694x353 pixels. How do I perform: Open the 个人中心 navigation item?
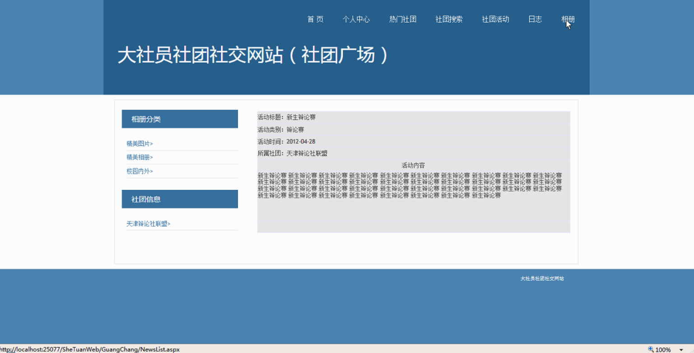[x=356, y=19]
